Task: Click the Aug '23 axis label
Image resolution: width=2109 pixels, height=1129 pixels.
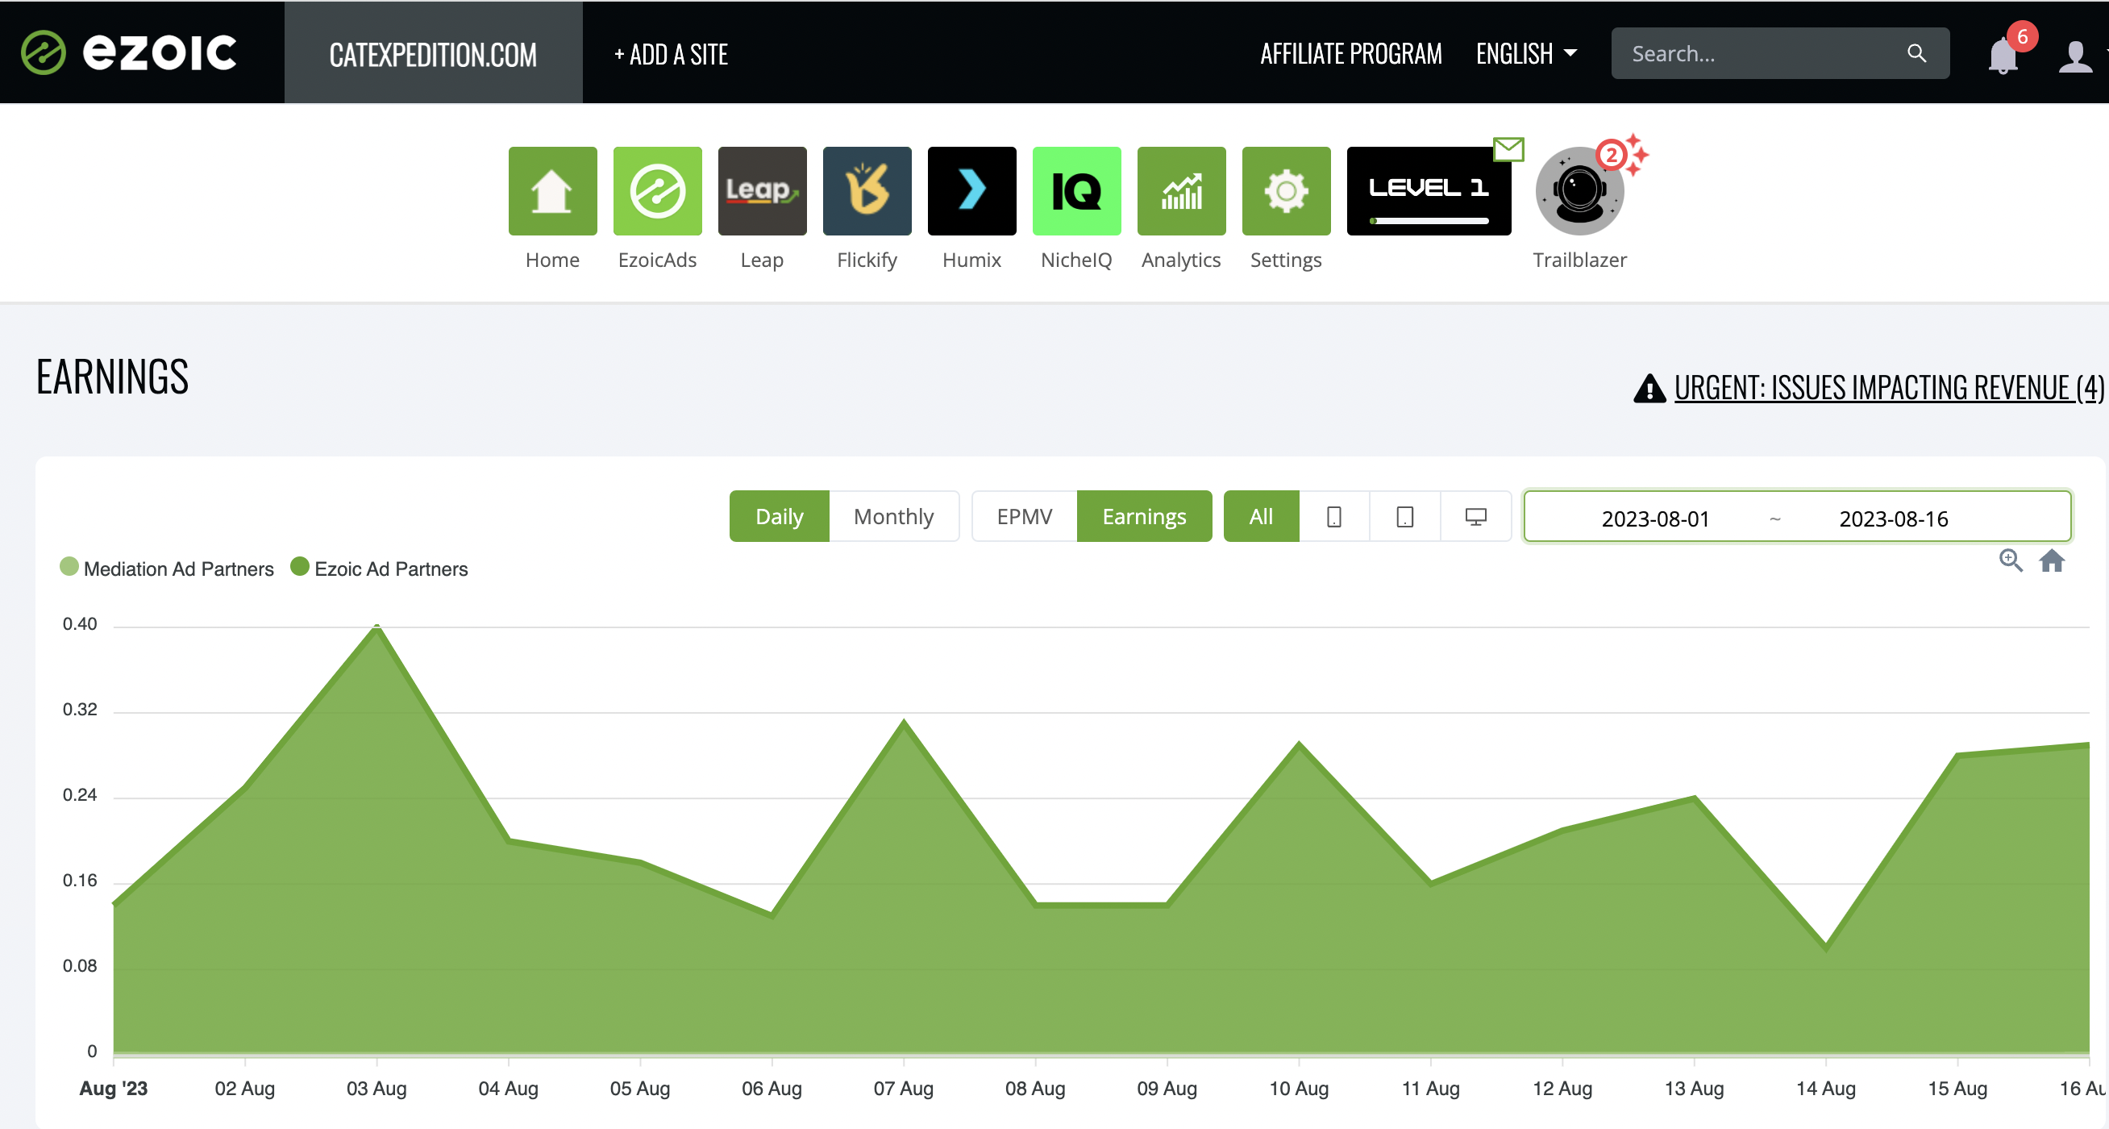Action: [113, 1089]
